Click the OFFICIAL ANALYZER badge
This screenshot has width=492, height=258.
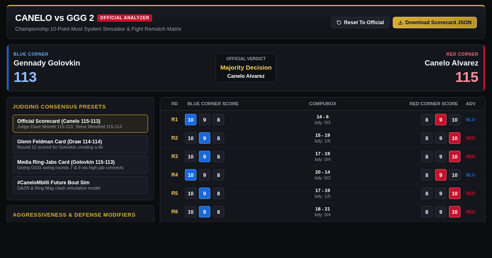point(125,18)
